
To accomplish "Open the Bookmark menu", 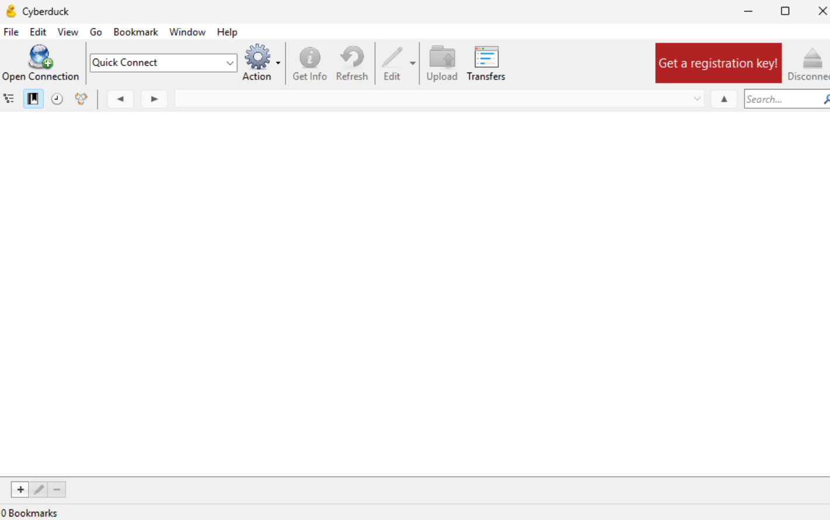I will [x=136, y=32].
